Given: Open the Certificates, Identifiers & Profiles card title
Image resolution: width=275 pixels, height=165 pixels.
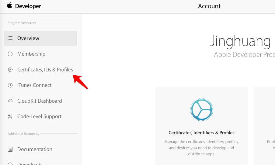Looking at the screenshot, I should pos(201,133).
